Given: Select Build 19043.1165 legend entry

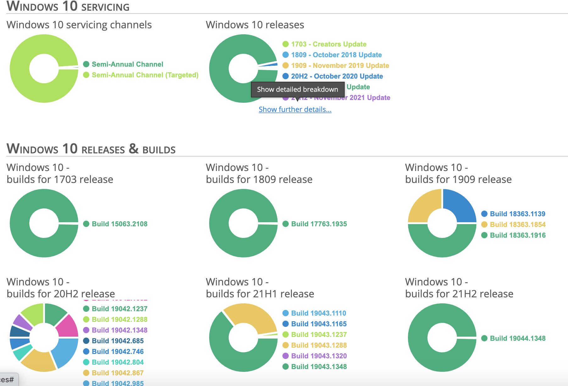Looking at the screenshot, I should [x=315, y=324].
